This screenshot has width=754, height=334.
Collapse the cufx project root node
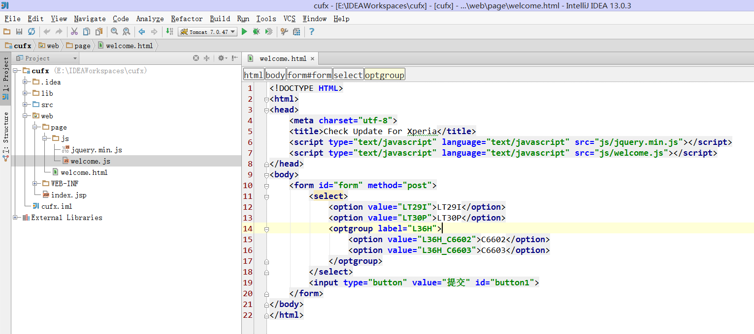click(x=16, y=71)
